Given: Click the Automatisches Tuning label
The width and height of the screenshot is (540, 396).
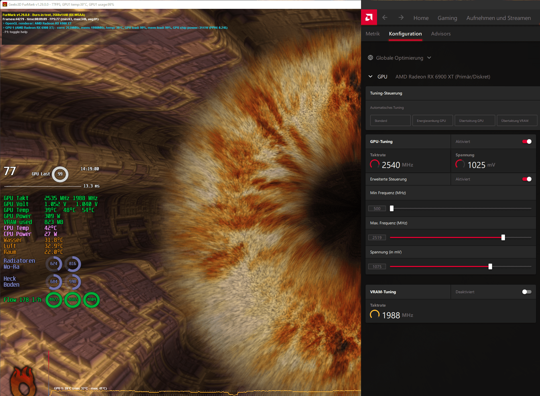Looking at the screenshot, I should [x=387, y=108].
